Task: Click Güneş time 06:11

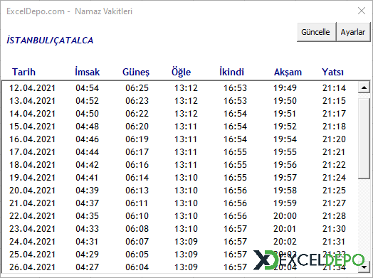Action: point(137,203)
